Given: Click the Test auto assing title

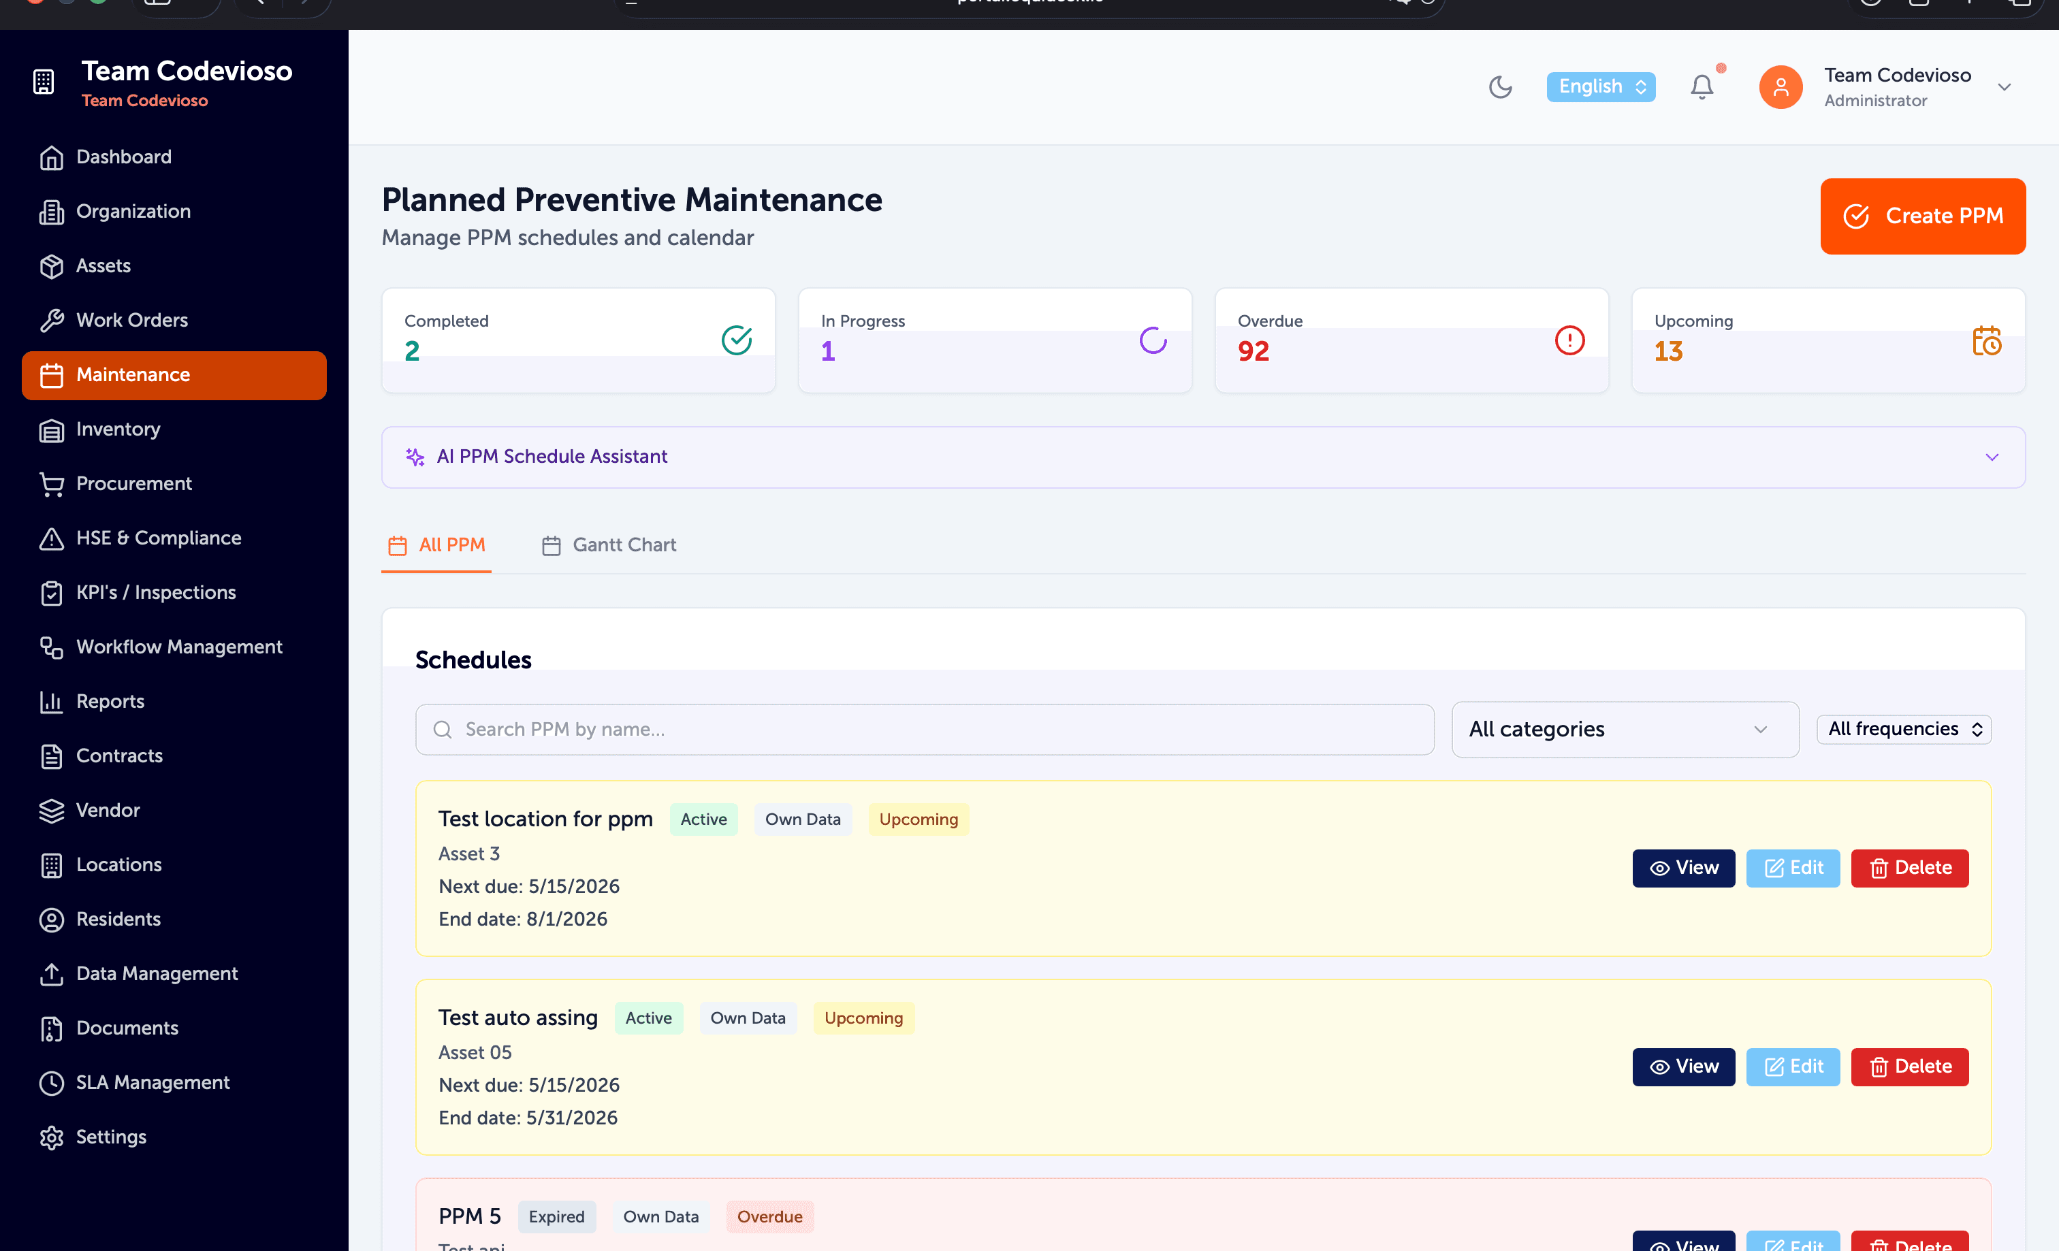Looking at the screenshot, I should click(518, 1018).
